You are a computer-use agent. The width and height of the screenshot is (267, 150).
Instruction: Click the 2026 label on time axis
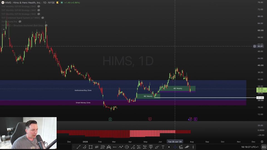85,142
